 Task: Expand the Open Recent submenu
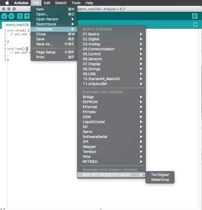tap(54, 19)
